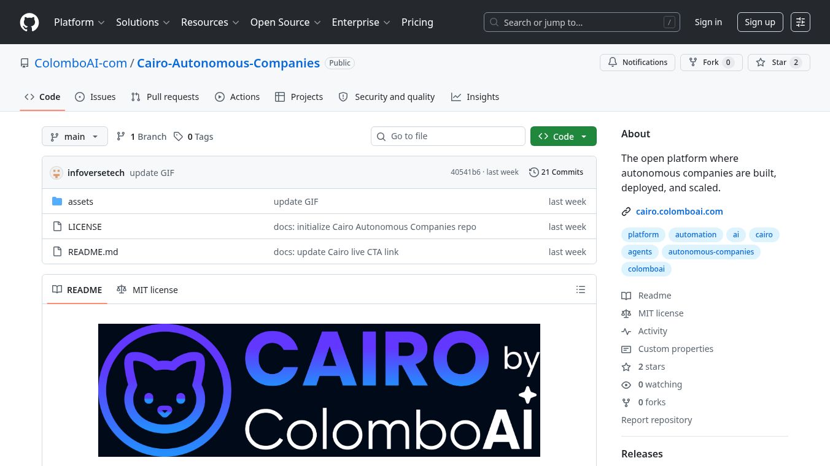Click the repository icon before ColomboAI-com
The height and width of the screenshot is (466, 830).
pyautogui.click(x=25, y=63)
